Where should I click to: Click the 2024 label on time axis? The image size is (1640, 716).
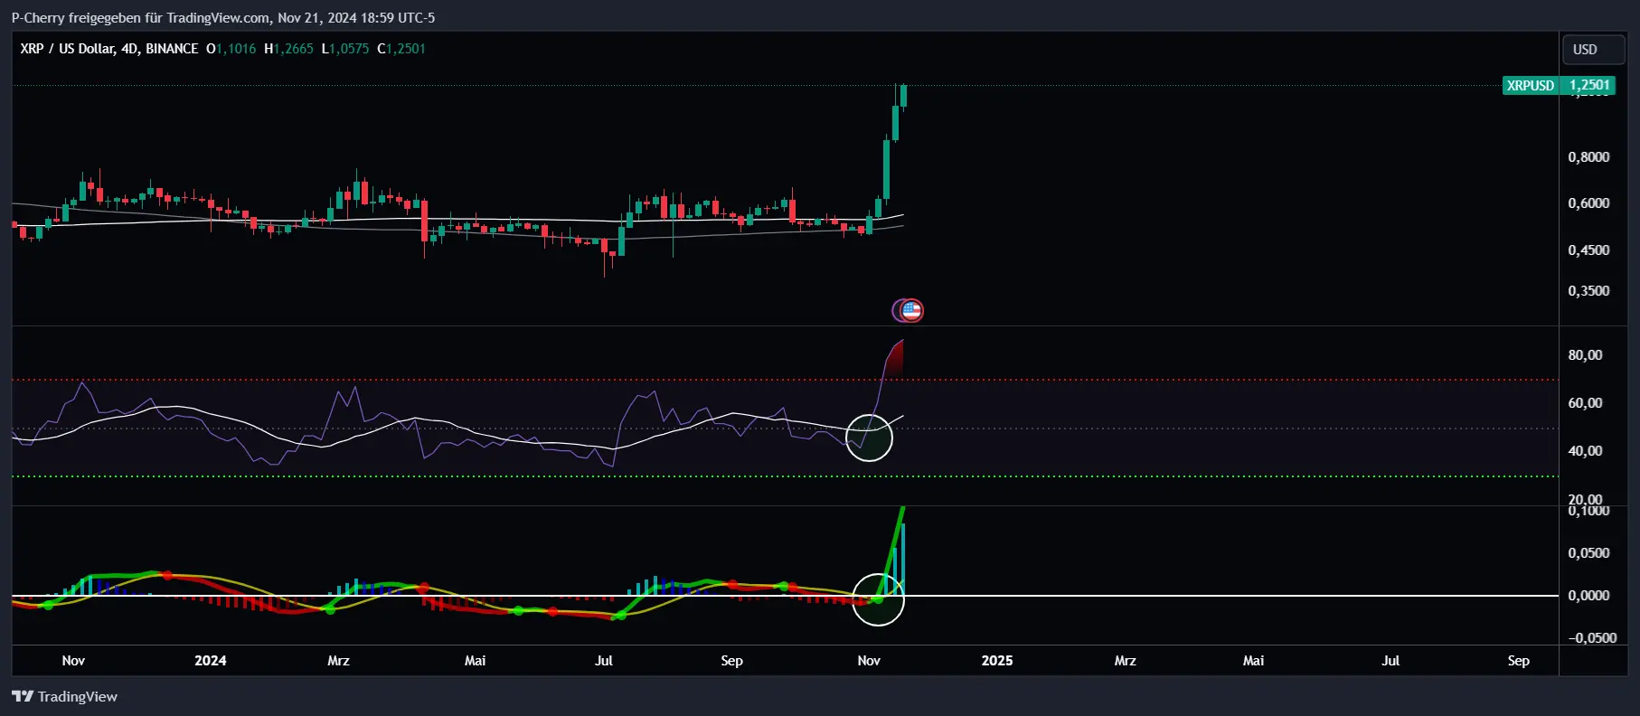point(211,661)
